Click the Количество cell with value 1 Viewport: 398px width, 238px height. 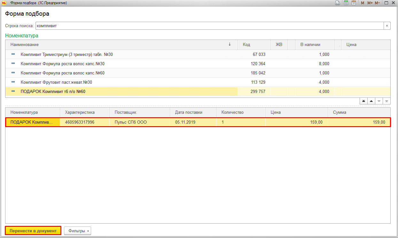click(240, 122)
